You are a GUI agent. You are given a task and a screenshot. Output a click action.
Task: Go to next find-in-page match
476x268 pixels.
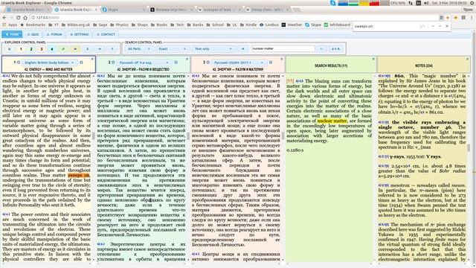click(x=440, y=27)
